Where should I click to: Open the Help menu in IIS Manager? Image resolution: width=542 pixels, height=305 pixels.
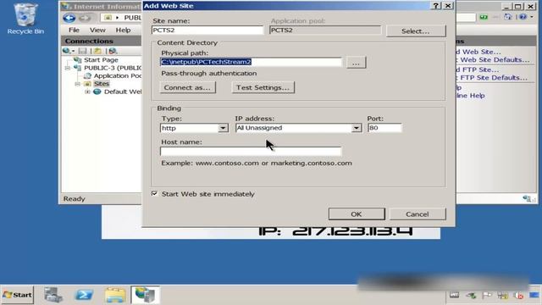pyautogui.click(x=123, y=30)
